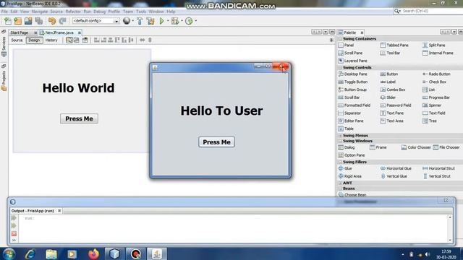Close the Output - FristApp (run) tab
This screenshot has height=260, width=463.
(59, 211)
